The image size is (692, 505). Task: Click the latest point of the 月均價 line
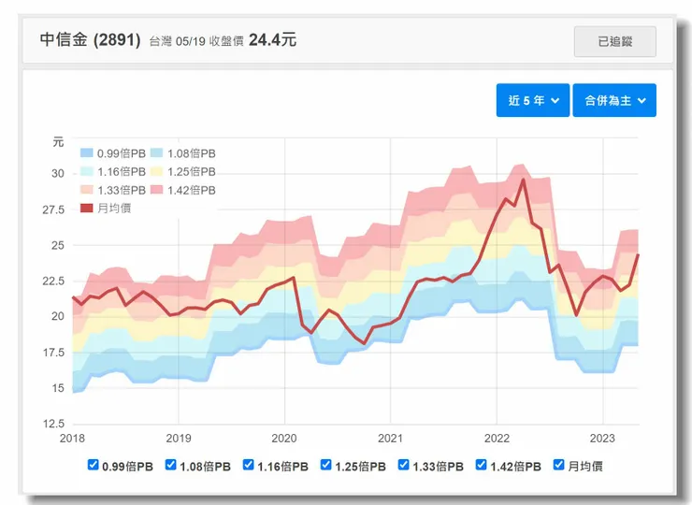coord(638,254)
